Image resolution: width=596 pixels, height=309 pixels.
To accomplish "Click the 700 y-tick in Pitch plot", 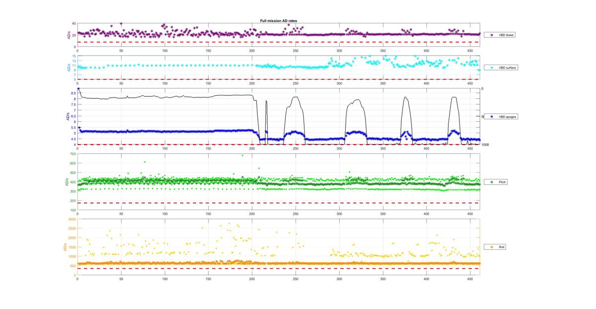I will (73, 154).
